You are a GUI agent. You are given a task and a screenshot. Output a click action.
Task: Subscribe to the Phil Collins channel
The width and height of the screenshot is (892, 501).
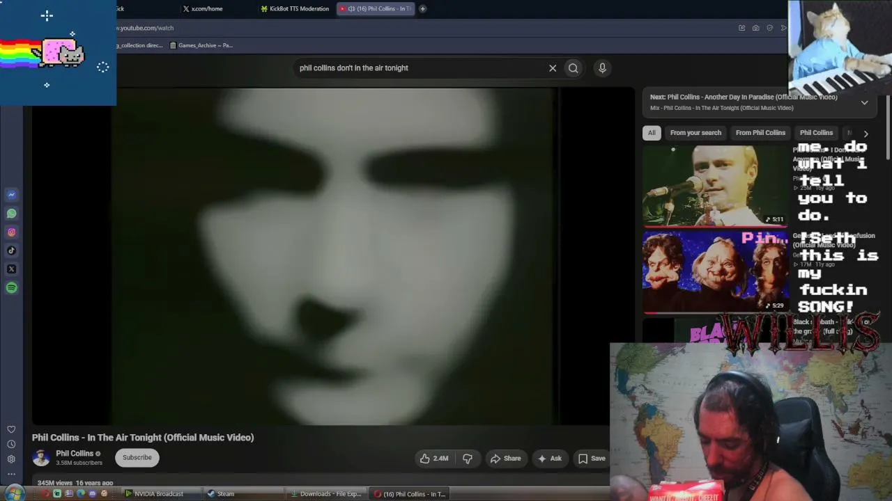pos(137,458)
